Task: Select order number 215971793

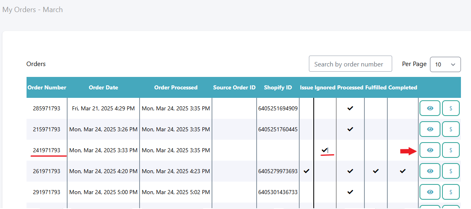Action: [47, 129]
